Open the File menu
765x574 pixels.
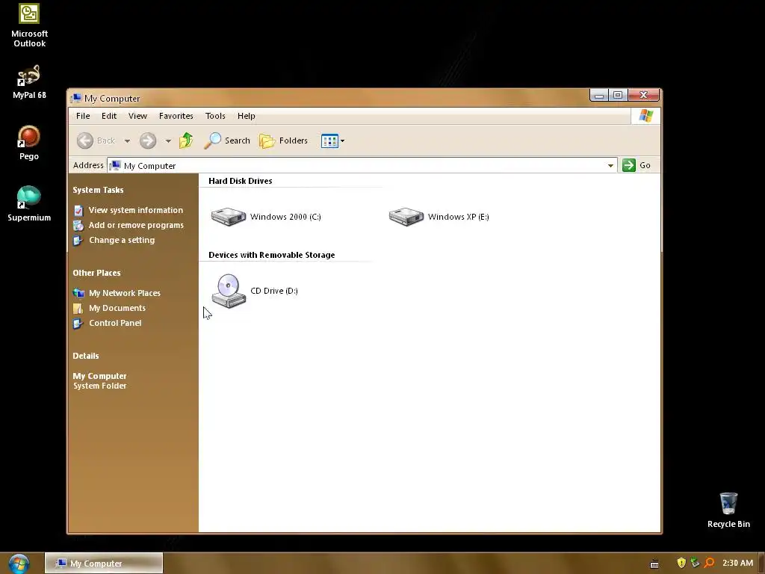coord(83,116)
